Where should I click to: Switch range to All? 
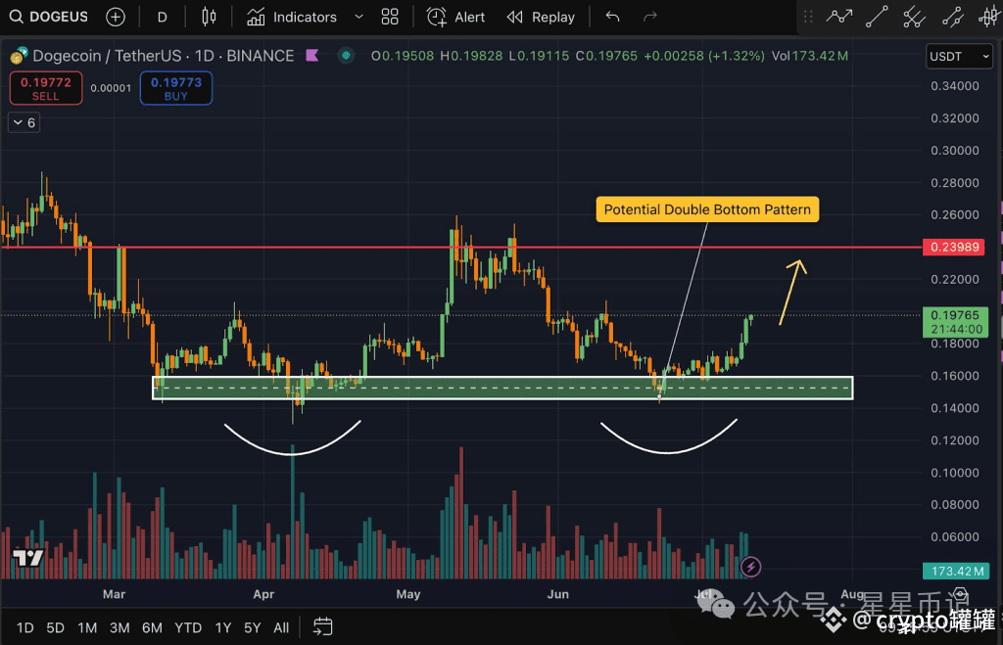tap(281, 627)
